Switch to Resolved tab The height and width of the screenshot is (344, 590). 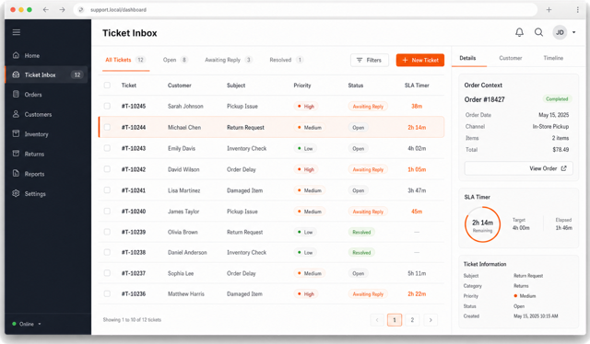pos(287,60)
